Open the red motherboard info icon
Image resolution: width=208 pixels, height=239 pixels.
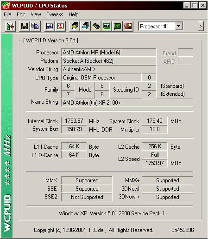[x=128, y=27]
